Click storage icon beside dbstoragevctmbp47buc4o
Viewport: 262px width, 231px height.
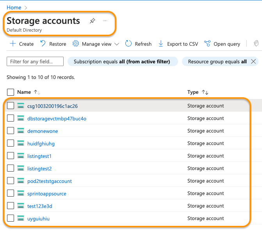tap(21, 118)
